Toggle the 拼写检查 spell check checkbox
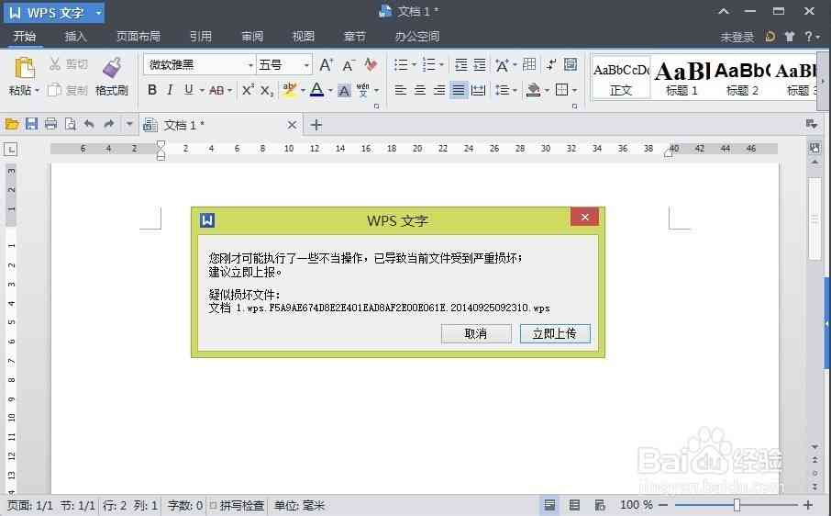 point(213,505)
